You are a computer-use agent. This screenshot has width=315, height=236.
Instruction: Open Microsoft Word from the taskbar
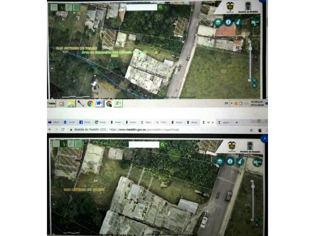99,104
